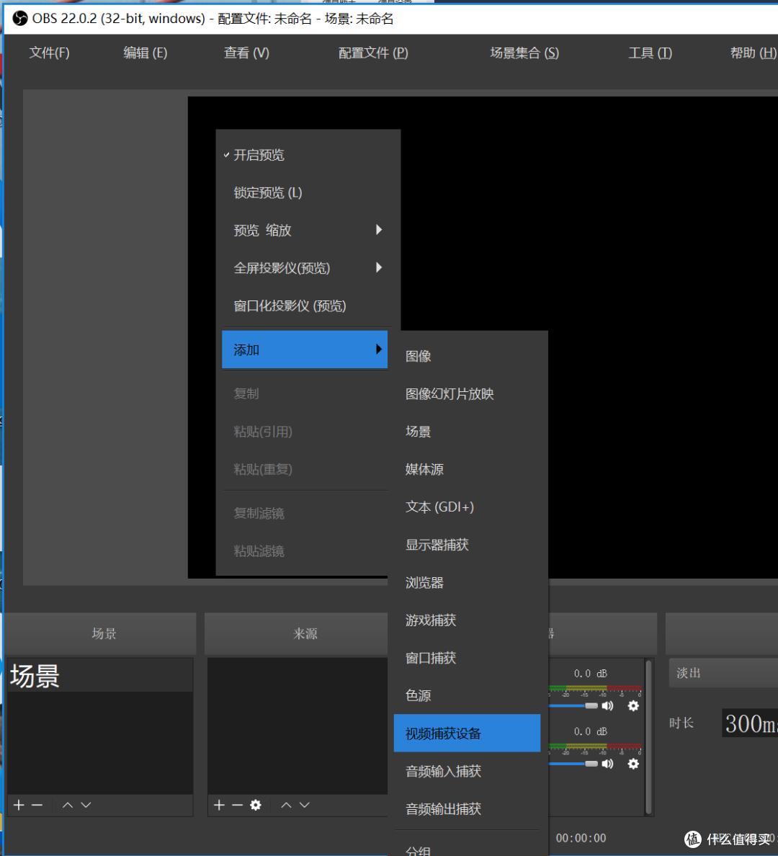
Task: Move scene down with arrow icon
Action: (86, 805)
